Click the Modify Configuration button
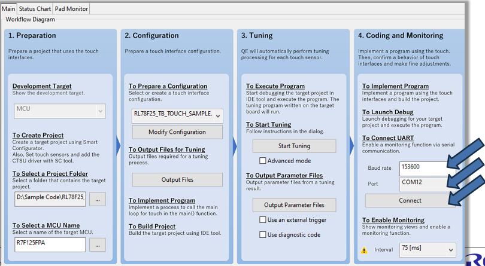 pos(177,132)
